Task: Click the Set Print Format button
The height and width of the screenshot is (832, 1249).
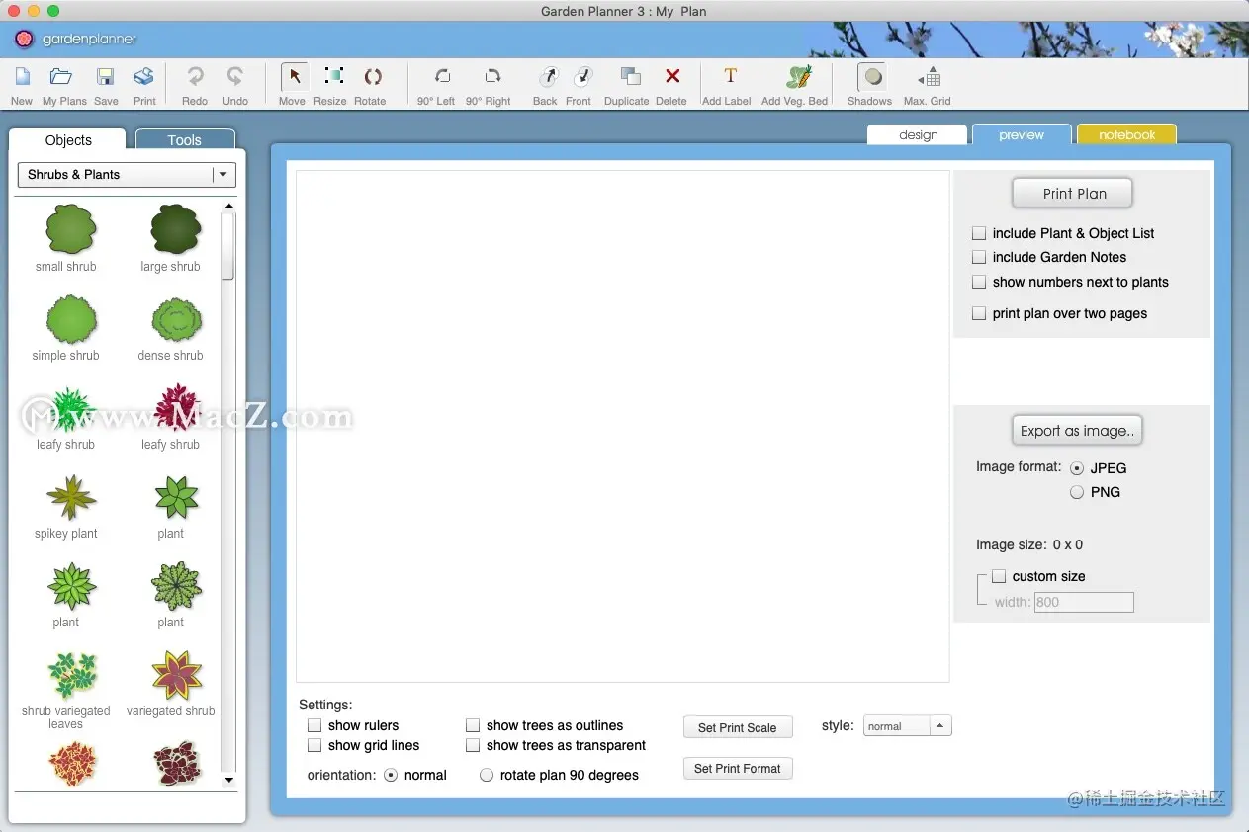Action: pos(738,769)
